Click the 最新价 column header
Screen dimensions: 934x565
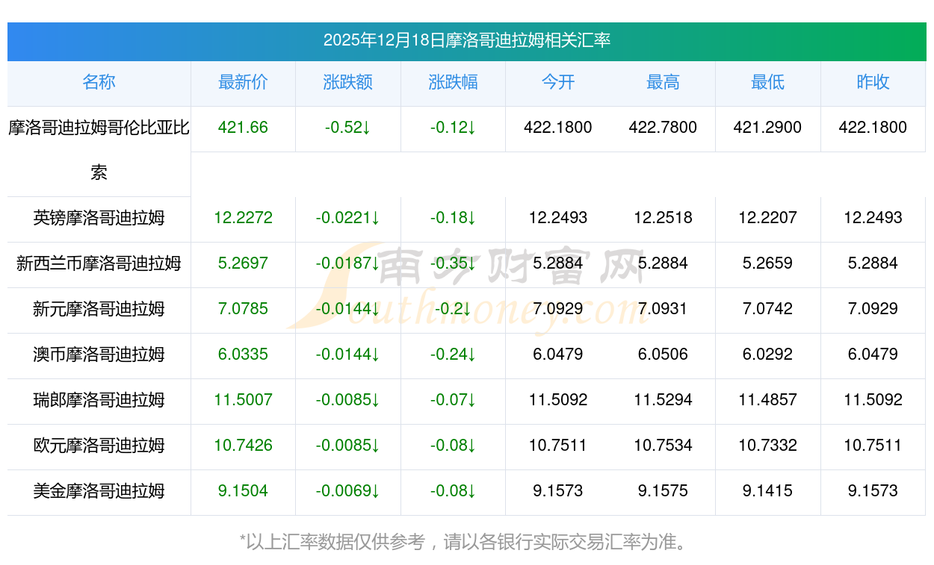click(243, 83)
